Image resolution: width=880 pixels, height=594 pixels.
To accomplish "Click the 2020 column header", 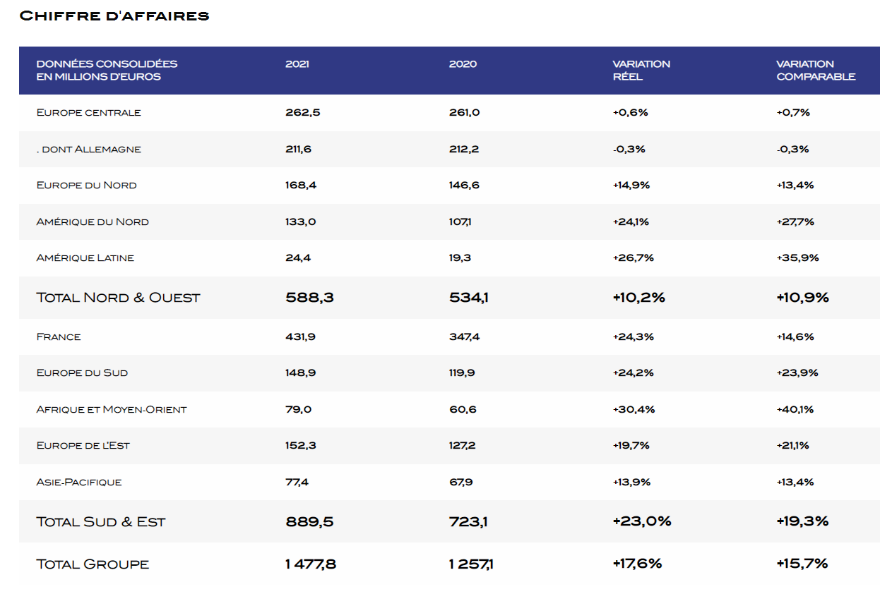I will tap(463, 64).
